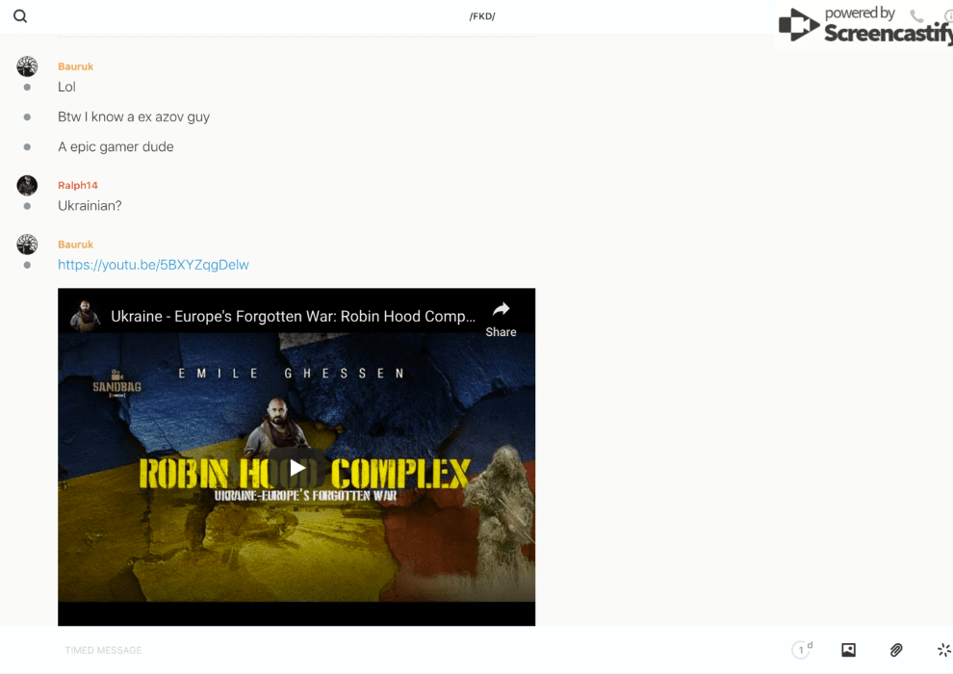Screen dimensions: 953x674
Task: Open the image upload icon
Action: pos(848,650)
